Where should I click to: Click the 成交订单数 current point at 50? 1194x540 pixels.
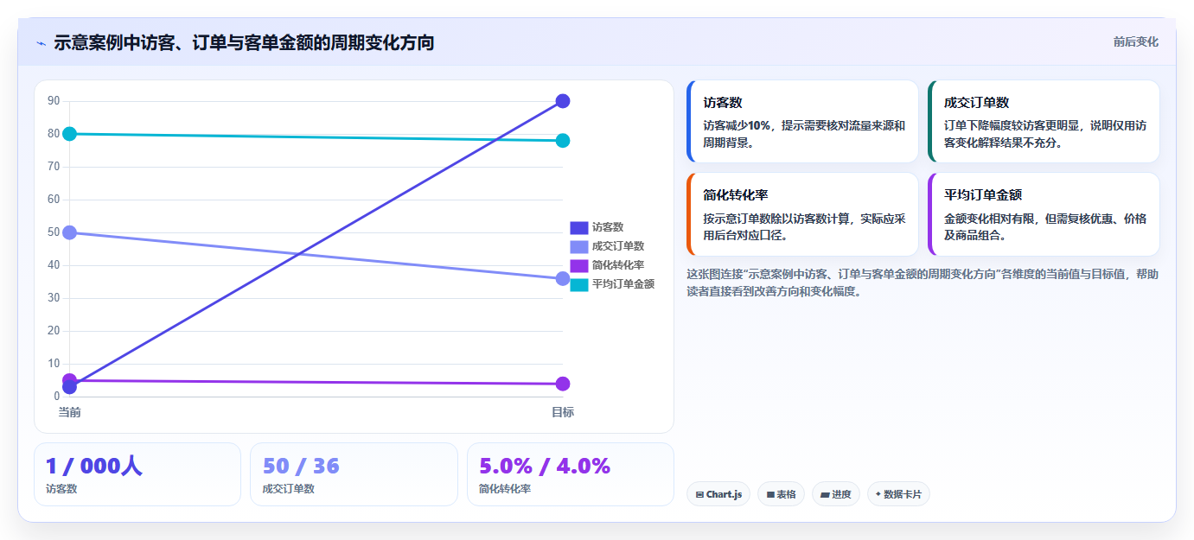70,232
